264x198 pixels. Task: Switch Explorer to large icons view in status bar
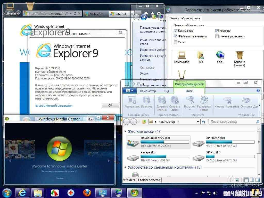(237, 180)
